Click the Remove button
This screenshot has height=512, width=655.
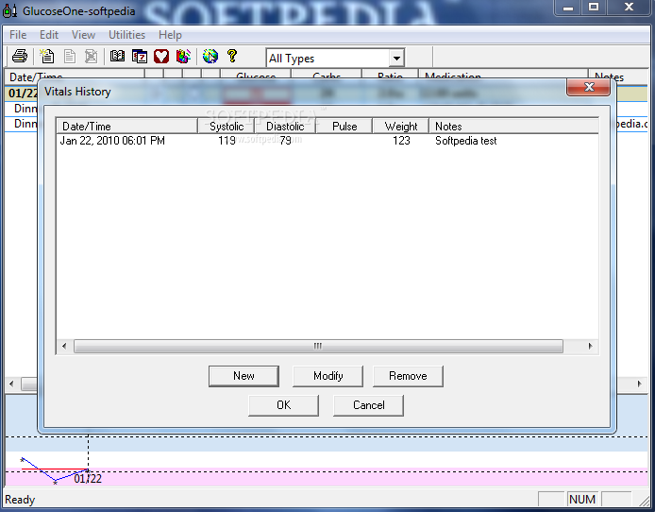tap(408, 376)
